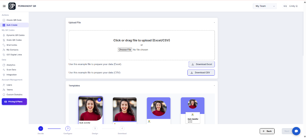This screenshot has height=138, width=306.
Task: Click the drag-and-drop upload area
Action: point(141,45)
